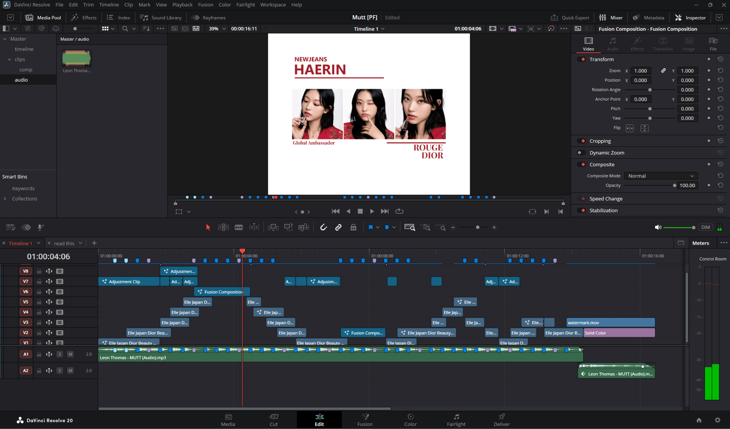Flip the clip horizontally

click(630, 128)
